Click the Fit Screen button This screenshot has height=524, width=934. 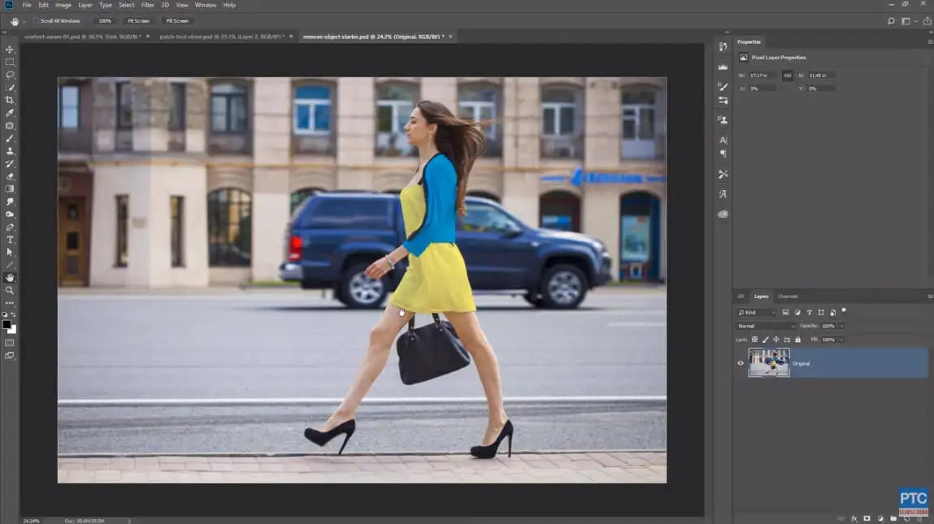click(x=138, y=21)
